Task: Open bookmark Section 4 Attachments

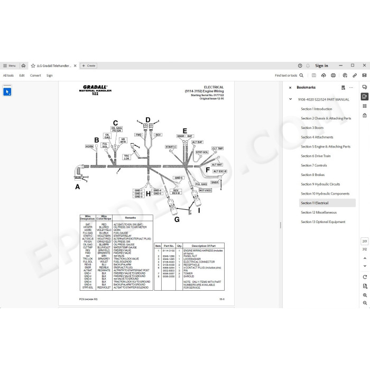Action: click(317, 137)
